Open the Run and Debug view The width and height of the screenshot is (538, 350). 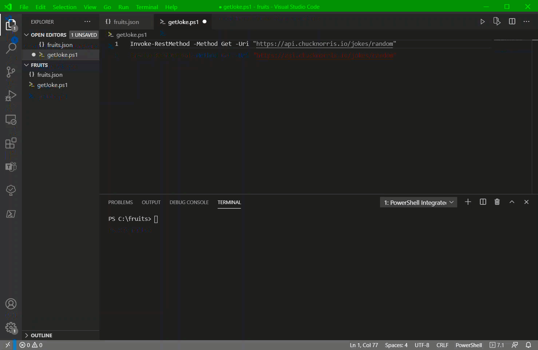11,96
